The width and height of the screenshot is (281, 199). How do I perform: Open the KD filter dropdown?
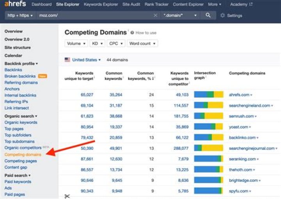point(97,43)
